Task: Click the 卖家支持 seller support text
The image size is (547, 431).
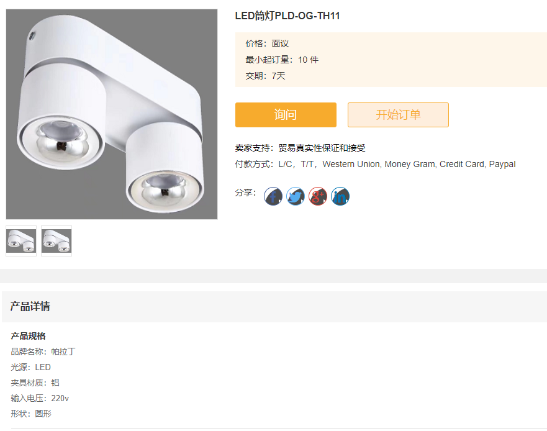Action: click(301, 148)
